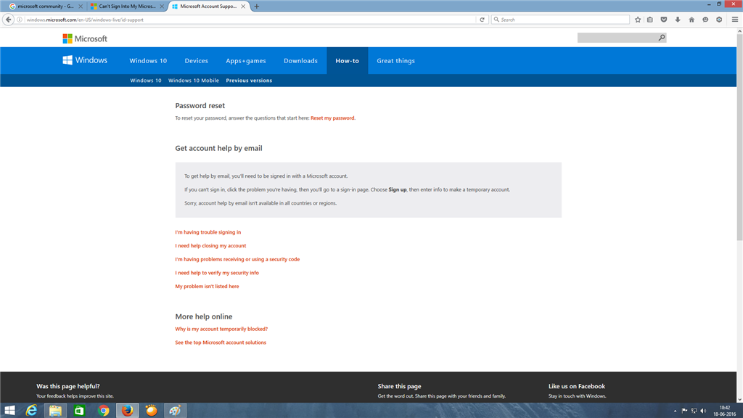Click the reload page icon
The image size is (743, 418).
482,20
